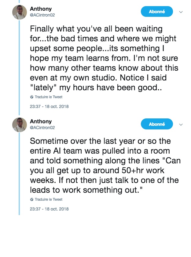Click Anthony's avatar on the "Finally what you've" tweet
Image resolution: width=191 pixels, height=257 pixels.
[19, 12]
